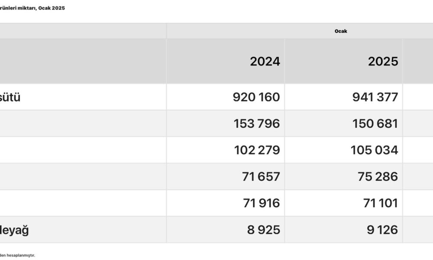Click the 8 925 value cell
Image resolution: width=433 pixels, height=260 pixels.
click(263, 230)
